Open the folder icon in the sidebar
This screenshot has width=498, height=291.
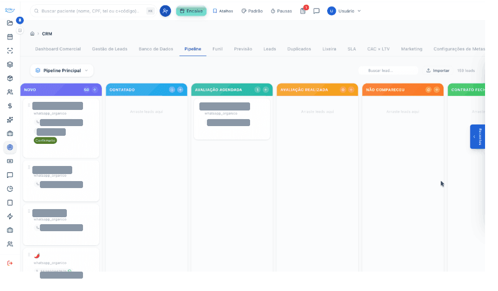(x=10, y=23)
